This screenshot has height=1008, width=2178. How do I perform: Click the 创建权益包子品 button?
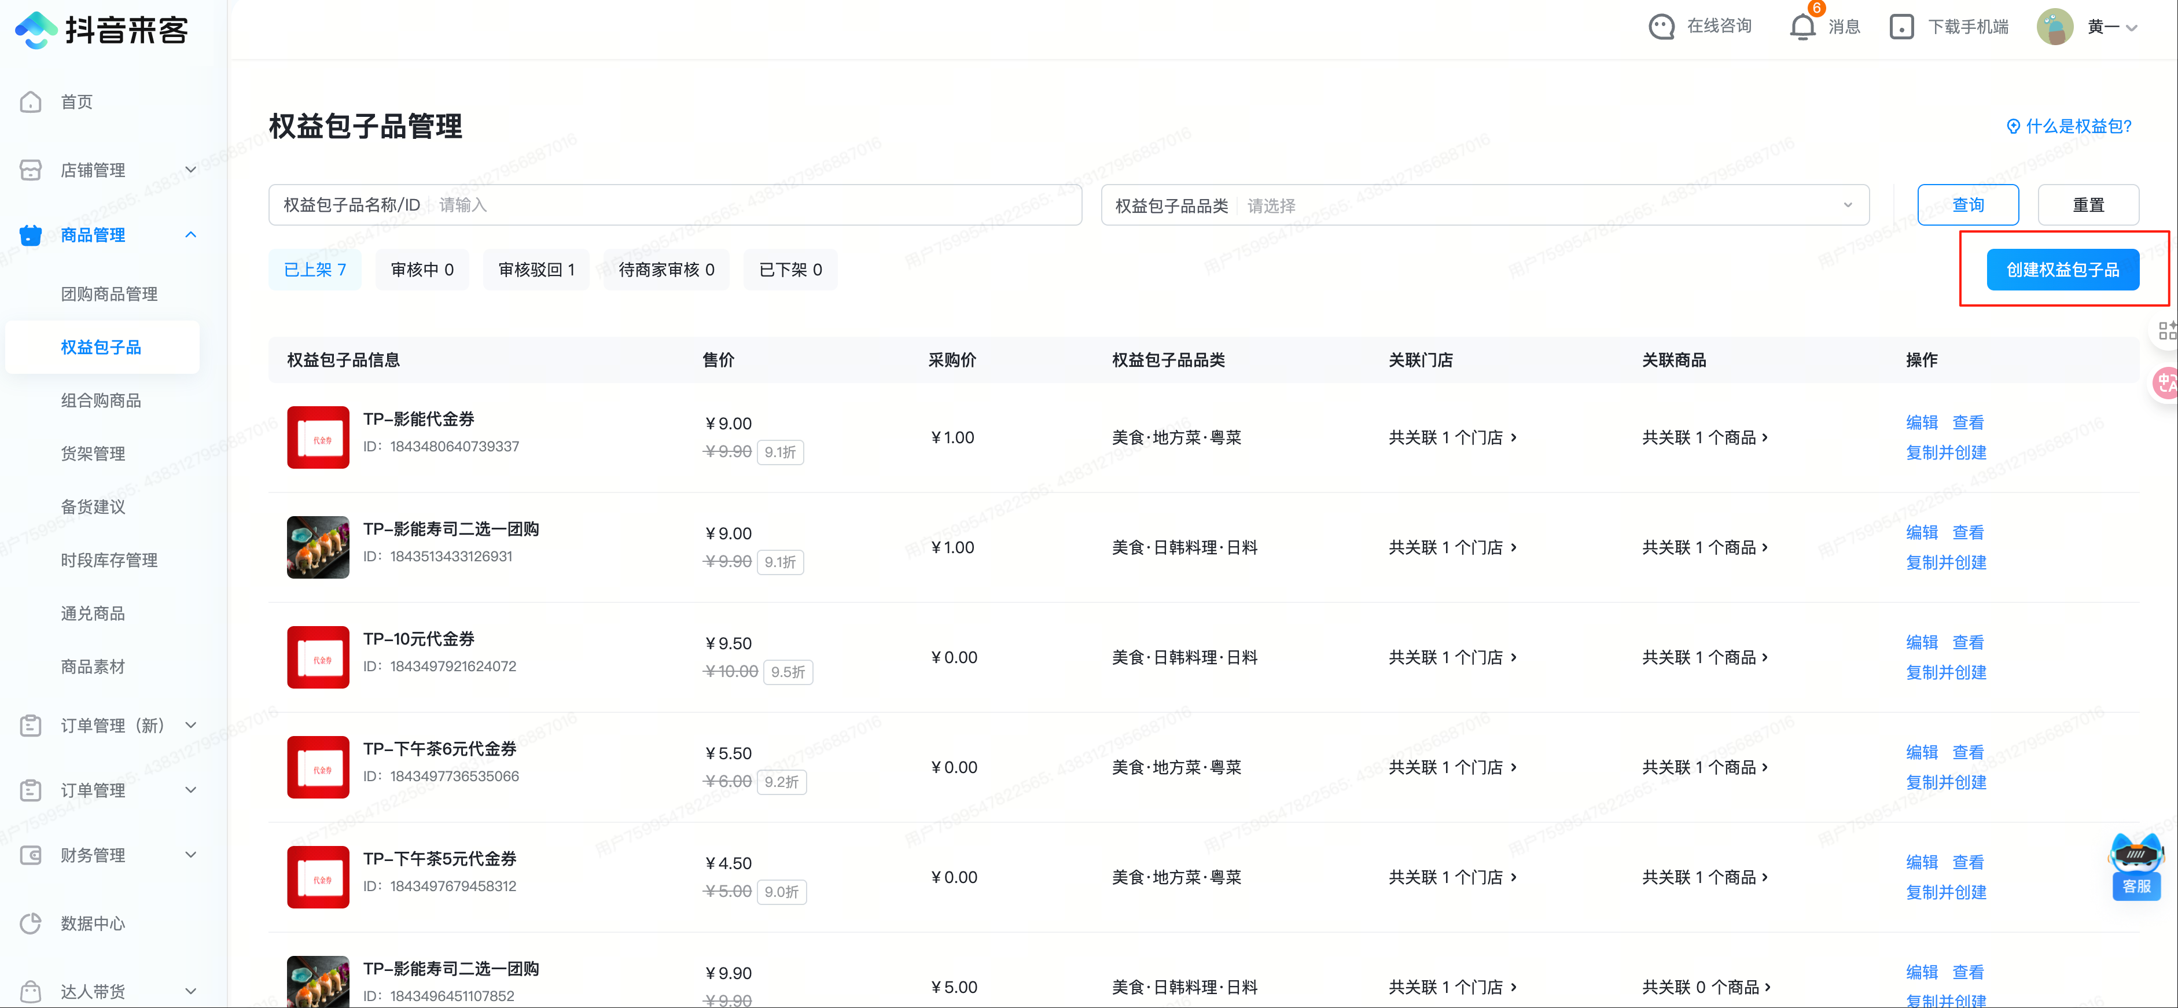pyautogui.click(x=2062, y=270)
